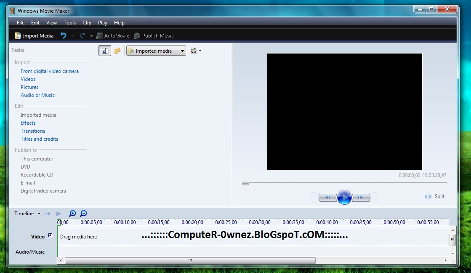Click the 0:00:30,00 timeline ruler mark

pos(260,222)
